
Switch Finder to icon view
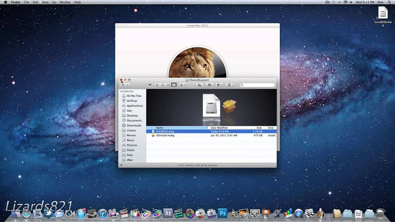point(157,85)
